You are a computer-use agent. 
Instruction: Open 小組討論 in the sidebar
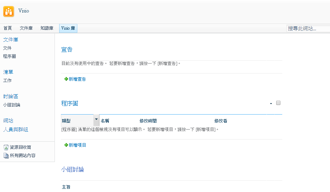11,105
